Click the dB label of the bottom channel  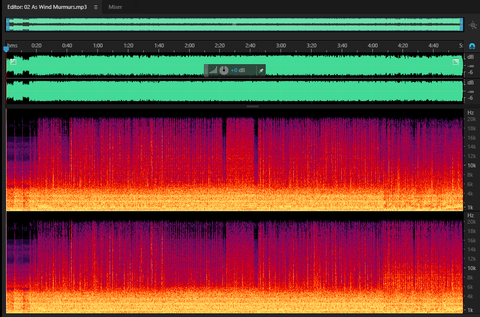tap(471, 82)
